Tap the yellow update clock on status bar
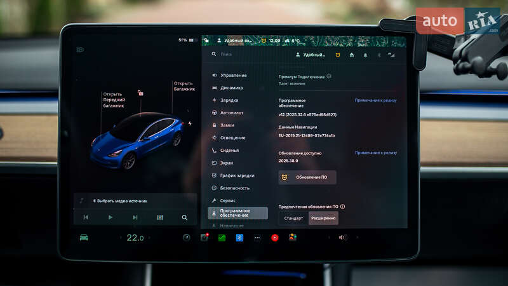 point(264,41)
